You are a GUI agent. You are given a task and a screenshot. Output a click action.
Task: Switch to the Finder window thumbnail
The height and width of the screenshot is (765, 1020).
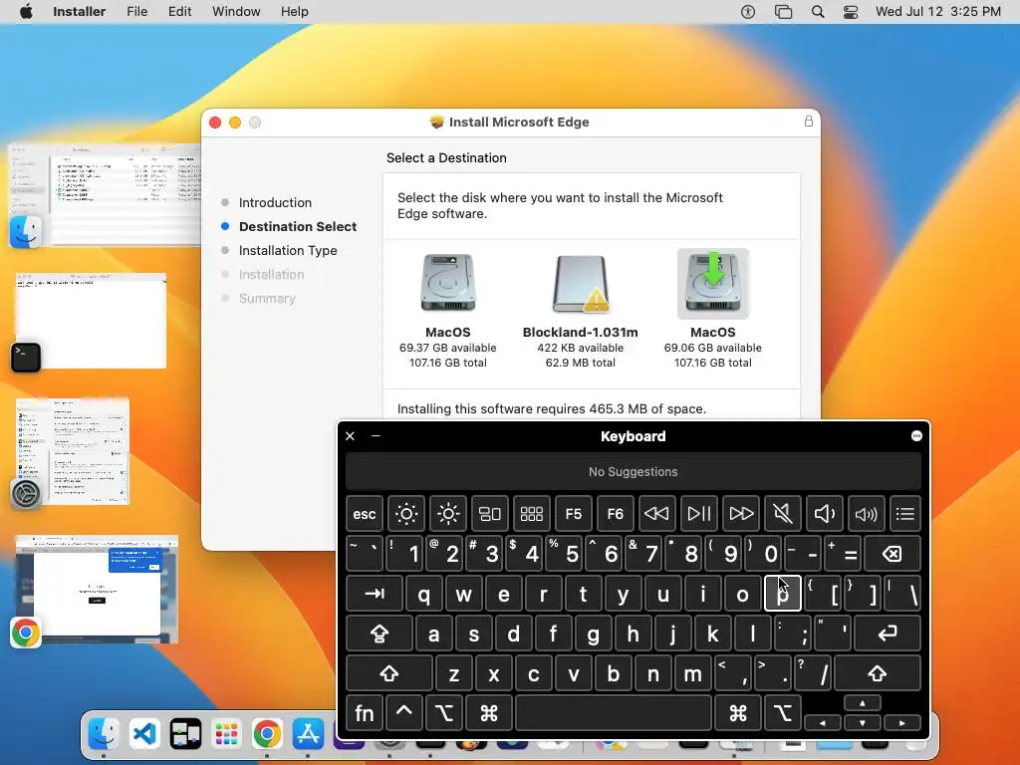[104, 195]
